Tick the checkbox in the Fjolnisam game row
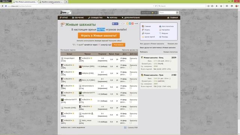 pyautogui.click(x=130, y=67)
